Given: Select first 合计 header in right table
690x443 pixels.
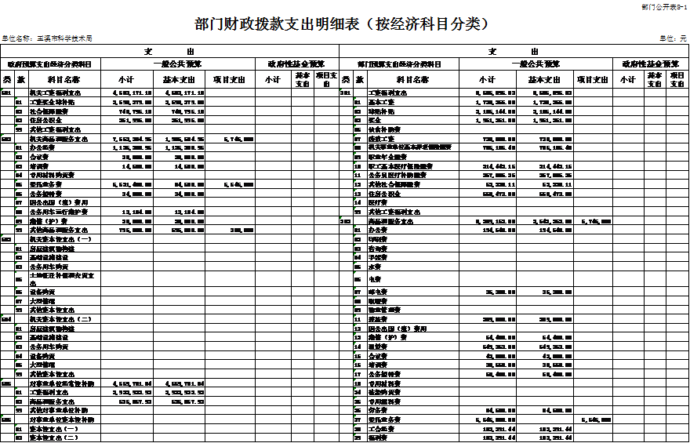Looking at the screenshot, I should tap(487, 79).
